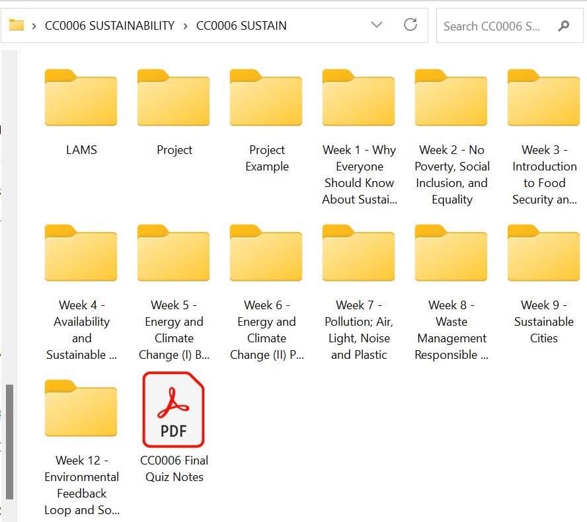The image size is (587, 522).
Task: Click the vertical scrollbar thumb on left
Action: point(9,443)
